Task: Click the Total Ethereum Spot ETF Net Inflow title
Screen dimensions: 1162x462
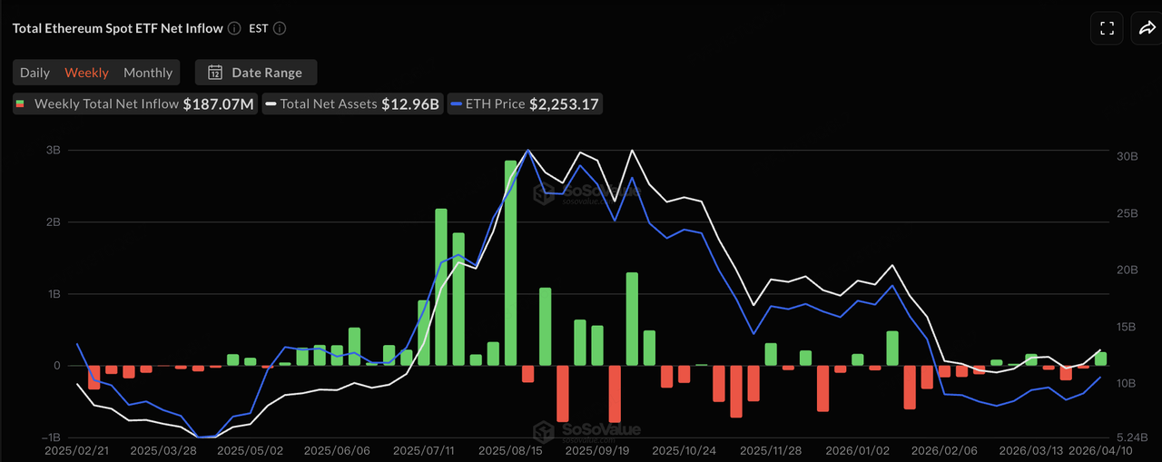Action: pyautogui.click(x=117, y=28)
